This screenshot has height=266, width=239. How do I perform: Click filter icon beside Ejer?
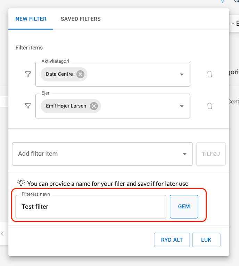(28, 106)
